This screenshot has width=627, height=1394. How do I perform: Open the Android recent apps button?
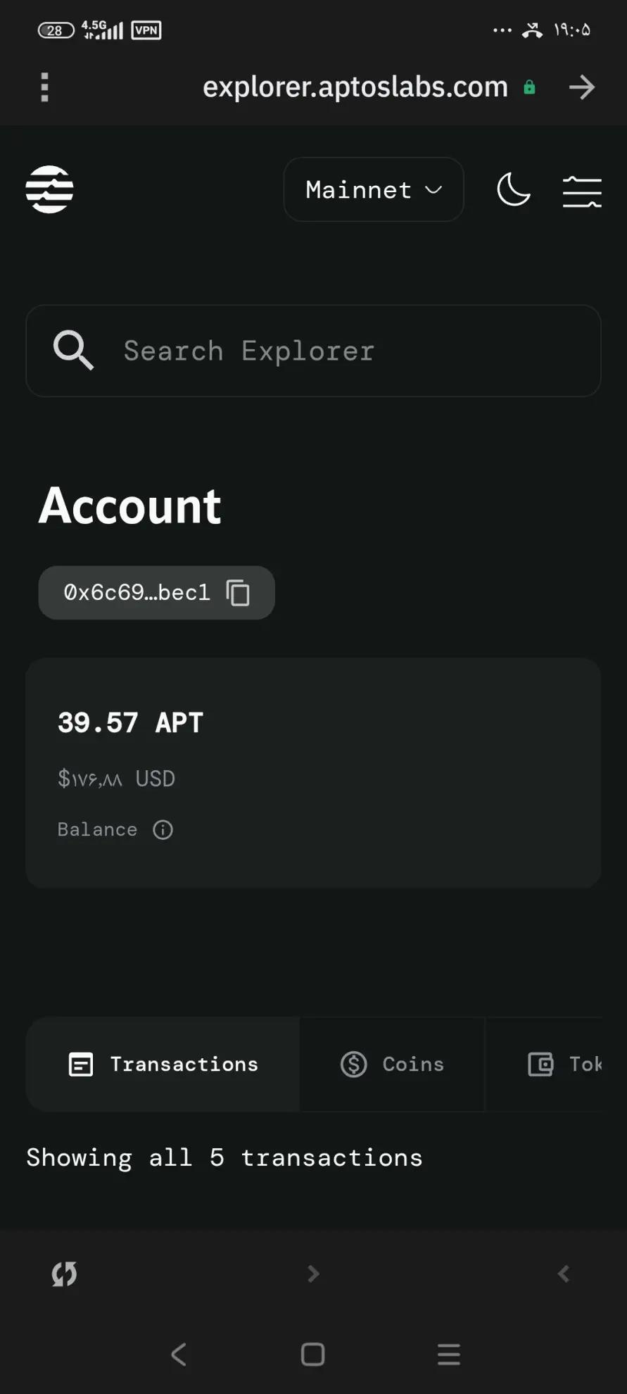[448, 1354]
